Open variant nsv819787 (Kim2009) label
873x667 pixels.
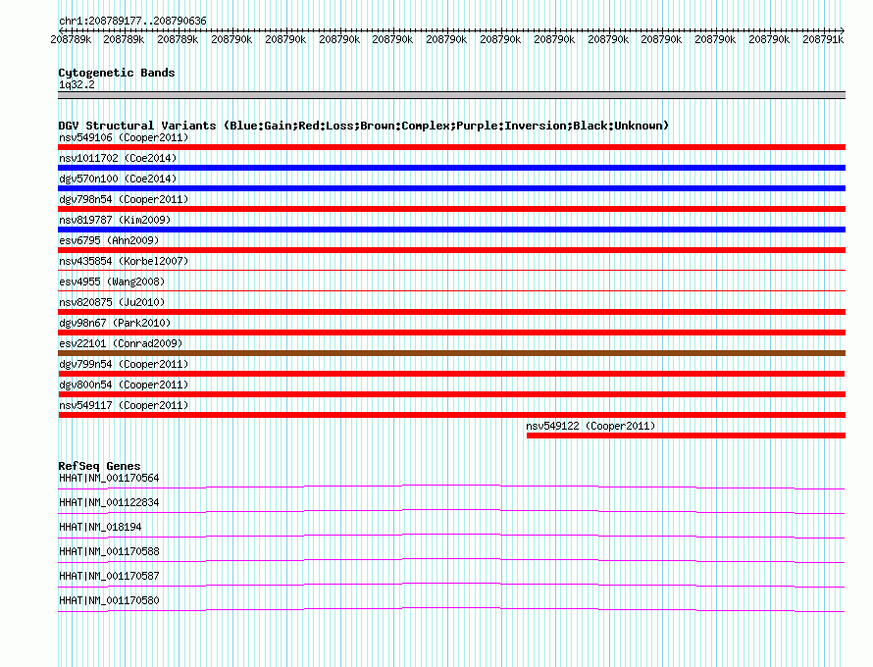(115, 220)
